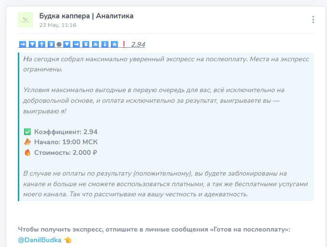This screenshot has width=327, height=247.
Task: Select the text Коэффициент: 2.94
Action: [66, 132]
